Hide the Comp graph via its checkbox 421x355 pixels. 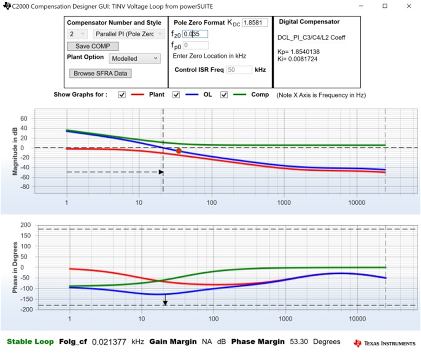[224, 95]
